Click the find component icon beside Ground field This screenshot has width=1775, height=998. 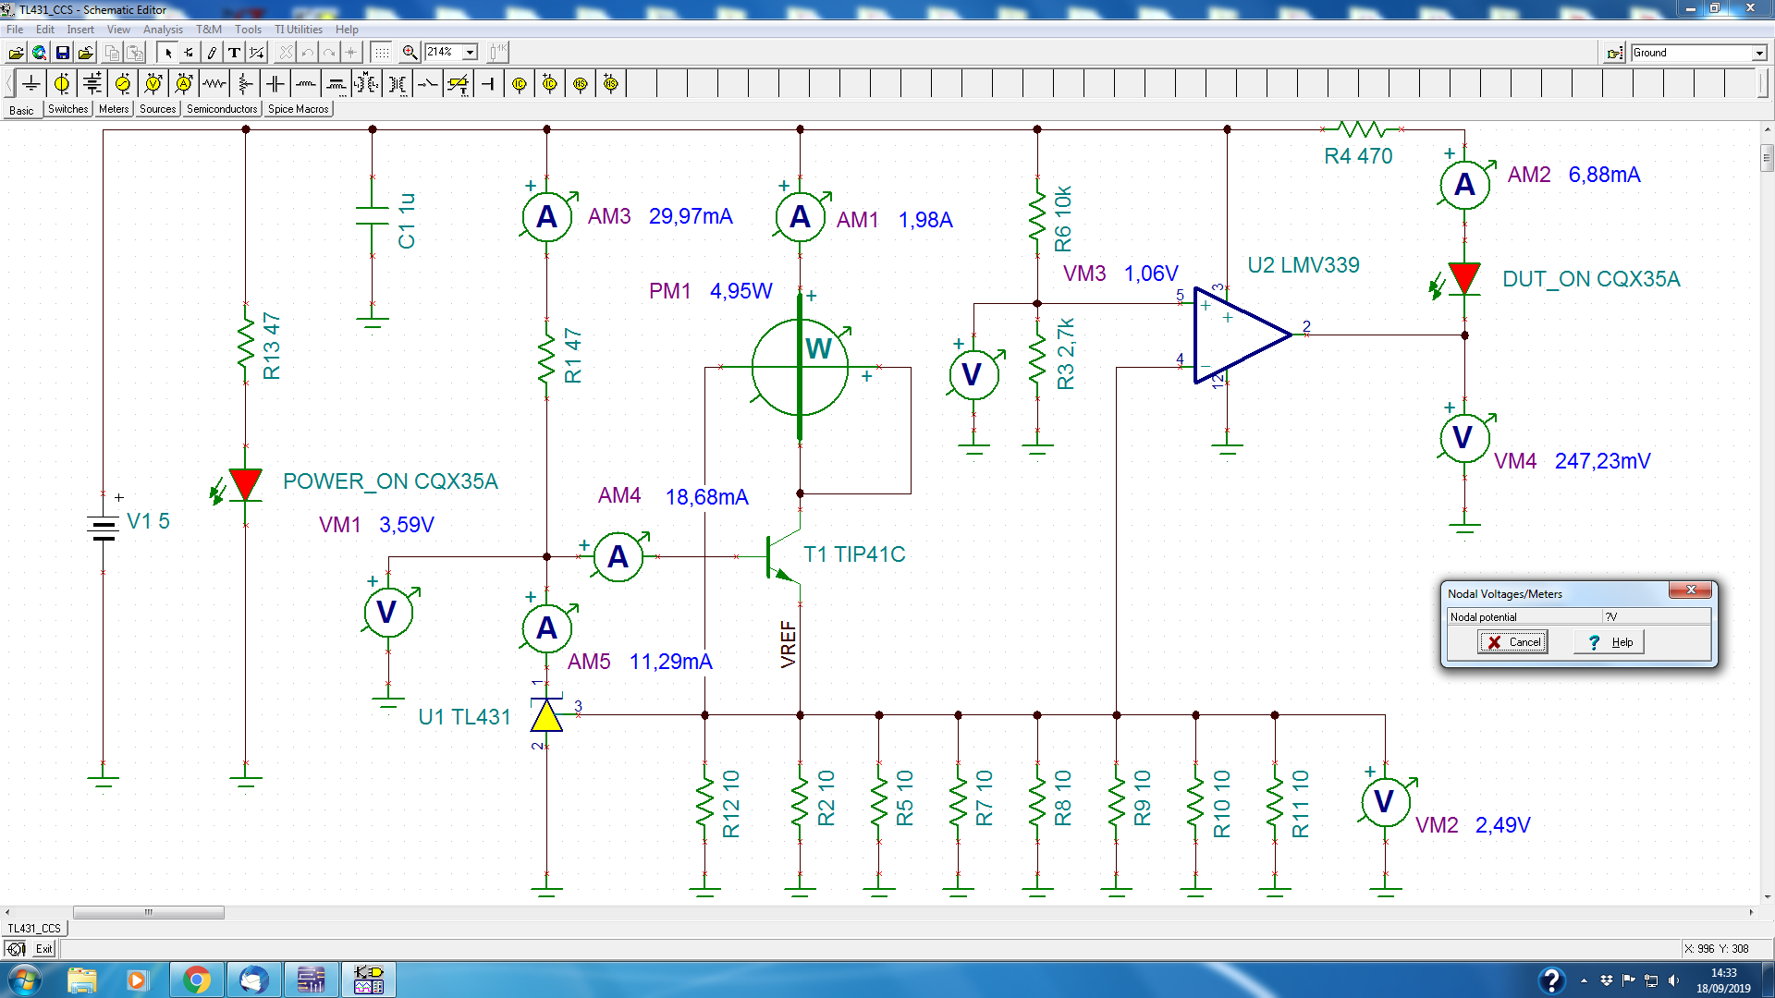click(x=1614, y=53)
